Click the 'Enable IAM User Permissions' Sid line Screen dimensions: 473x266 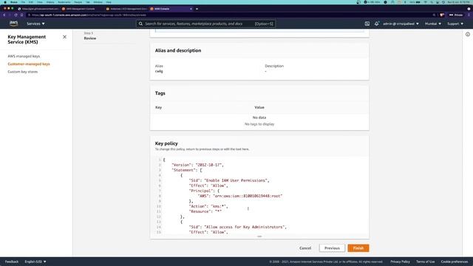[x=229, y=180]
